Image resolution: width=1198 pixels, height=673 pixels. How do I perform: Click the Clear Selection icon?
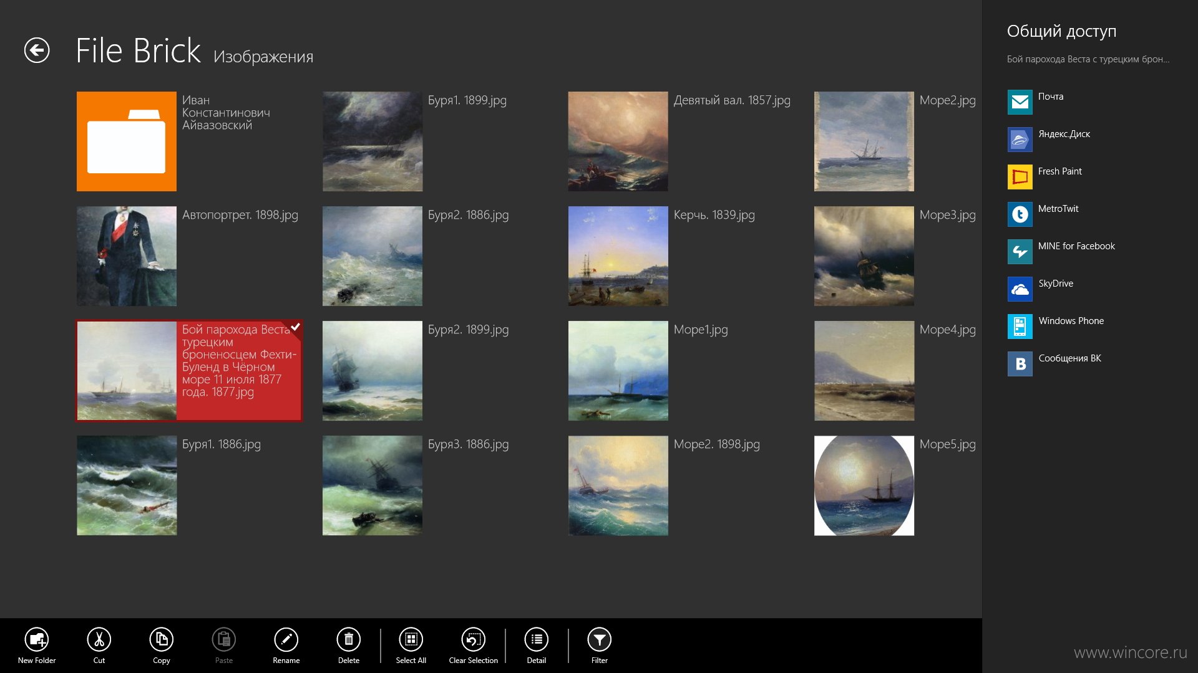[x=474, y=639]
